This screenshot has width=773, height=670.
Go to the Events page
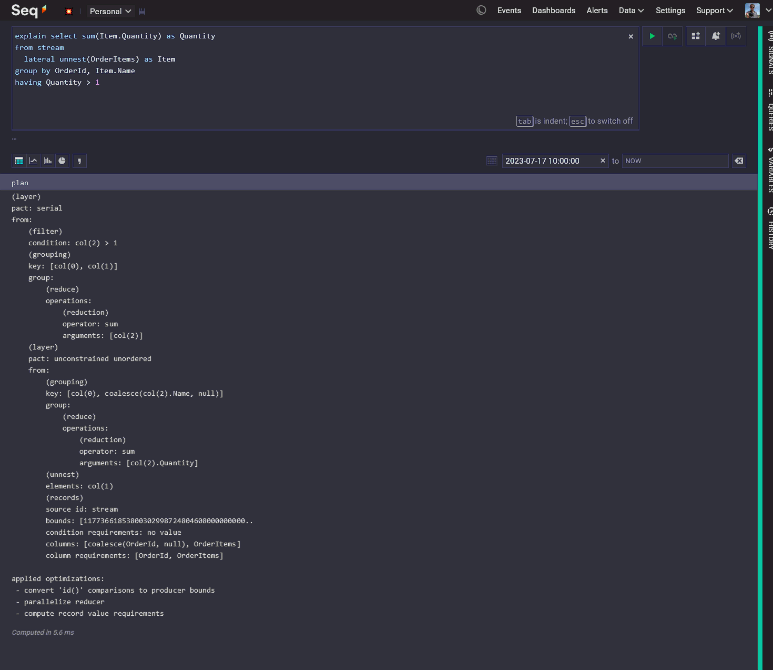509,11
